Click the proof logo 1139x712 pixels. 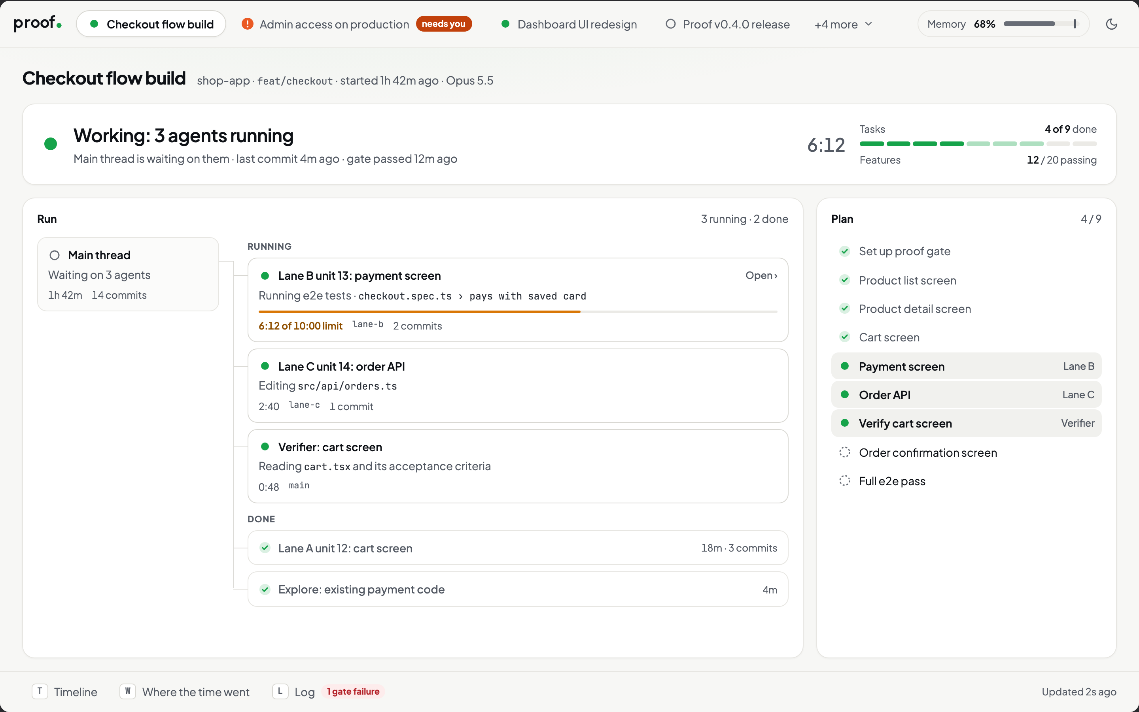click(38, 23)
